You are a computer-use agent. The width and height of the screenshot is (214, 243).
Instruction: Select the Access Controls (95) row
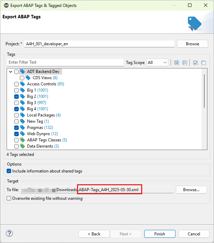[x=45, y=84]
